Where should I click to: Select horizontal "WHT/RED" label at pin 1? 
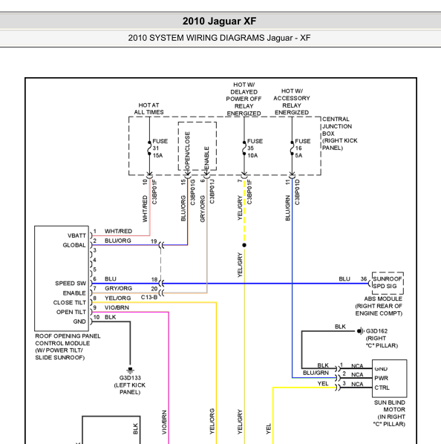pos(118,231)
